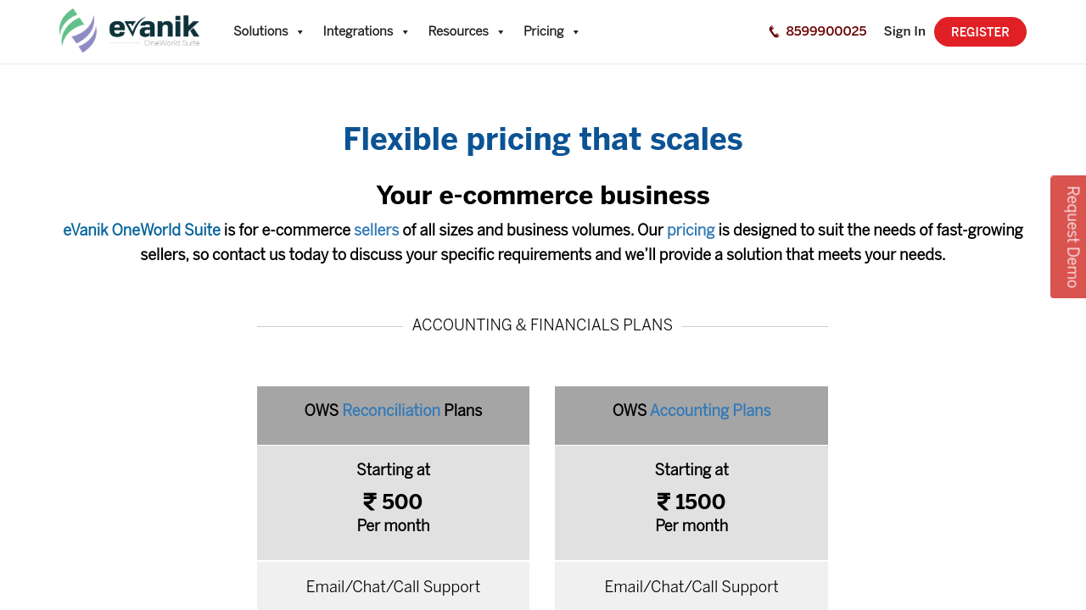
Task: Open the Accounting Plans link
Action: pos(710,411)
